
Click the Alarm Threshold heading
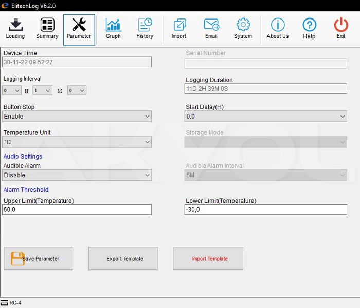coord(26,190)
